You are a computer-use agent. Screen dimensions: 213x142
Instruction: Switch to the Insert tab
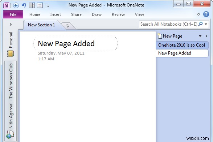(x=56, y=14)
